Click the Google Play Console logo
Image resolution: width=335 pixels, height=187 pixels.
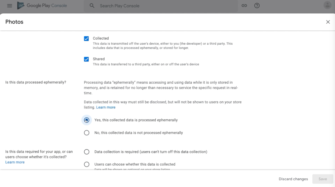(x=42, y=6)
